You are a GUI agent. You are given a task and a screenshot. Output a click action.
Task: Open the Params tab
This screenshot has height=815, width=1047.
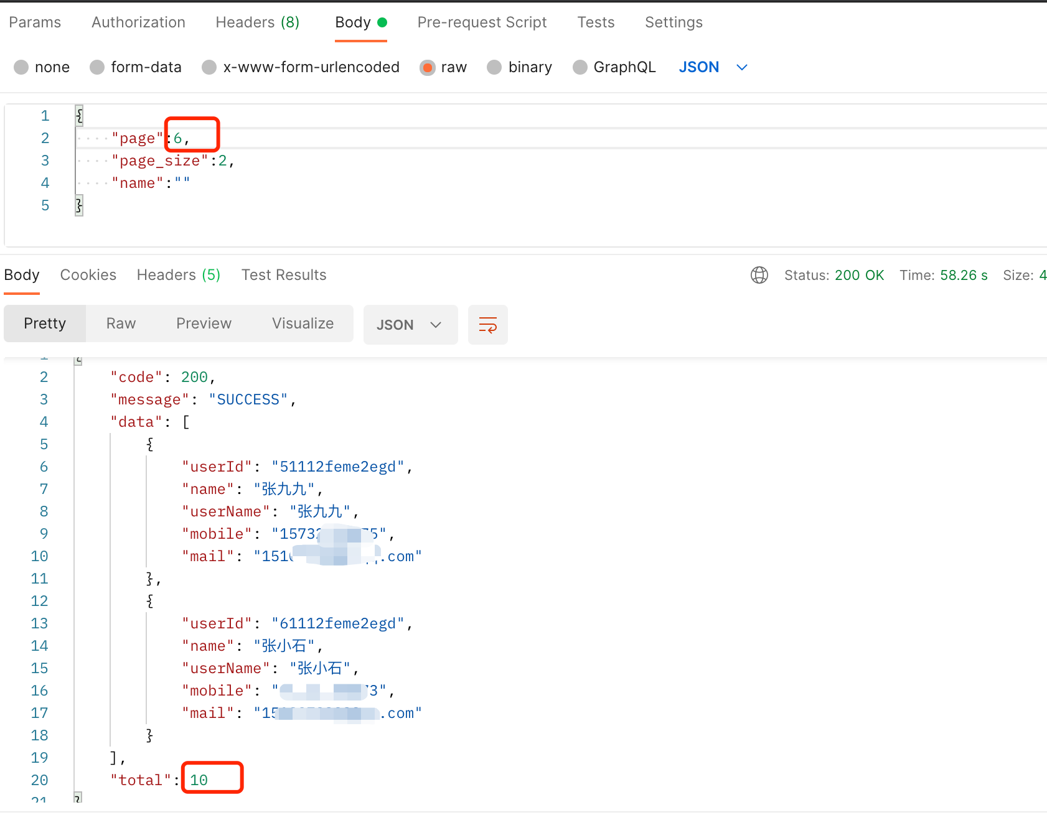coord(35,22)
